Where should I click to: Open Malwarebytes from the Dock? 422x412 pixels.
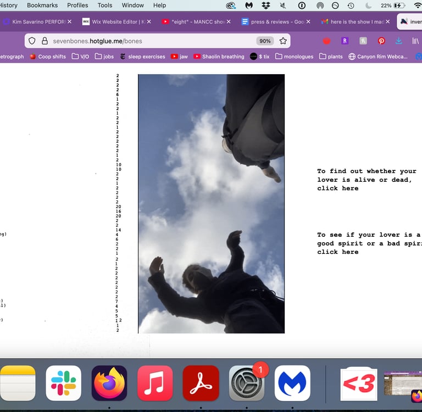coord(292,383)
